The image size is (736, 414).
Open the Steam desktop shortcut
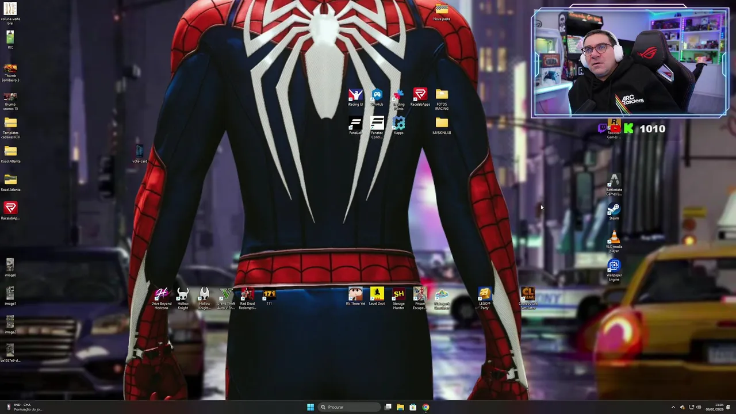coord(614,212)
